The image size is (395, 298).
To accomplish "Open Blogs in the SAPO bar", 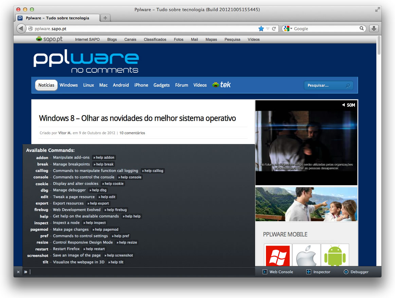I will point(112,39).
